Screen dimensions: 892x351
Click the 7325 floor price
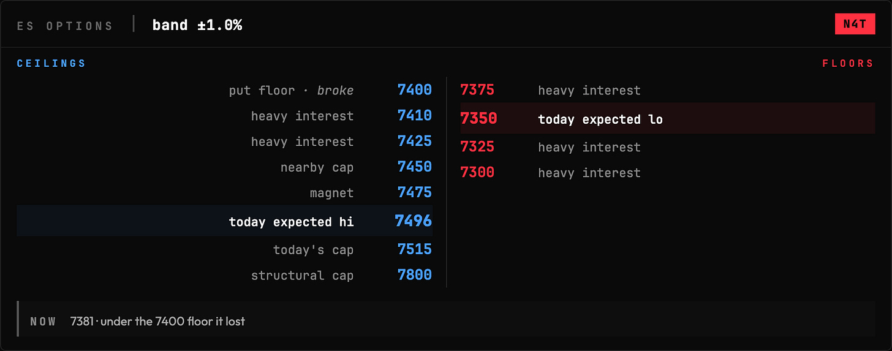tap(477, 147)
